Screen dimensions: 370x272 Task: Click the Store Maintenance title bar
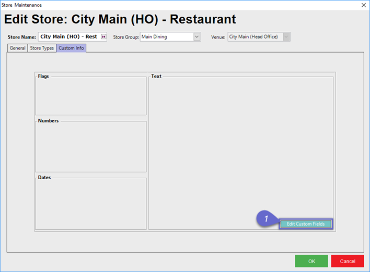point(157,5)
